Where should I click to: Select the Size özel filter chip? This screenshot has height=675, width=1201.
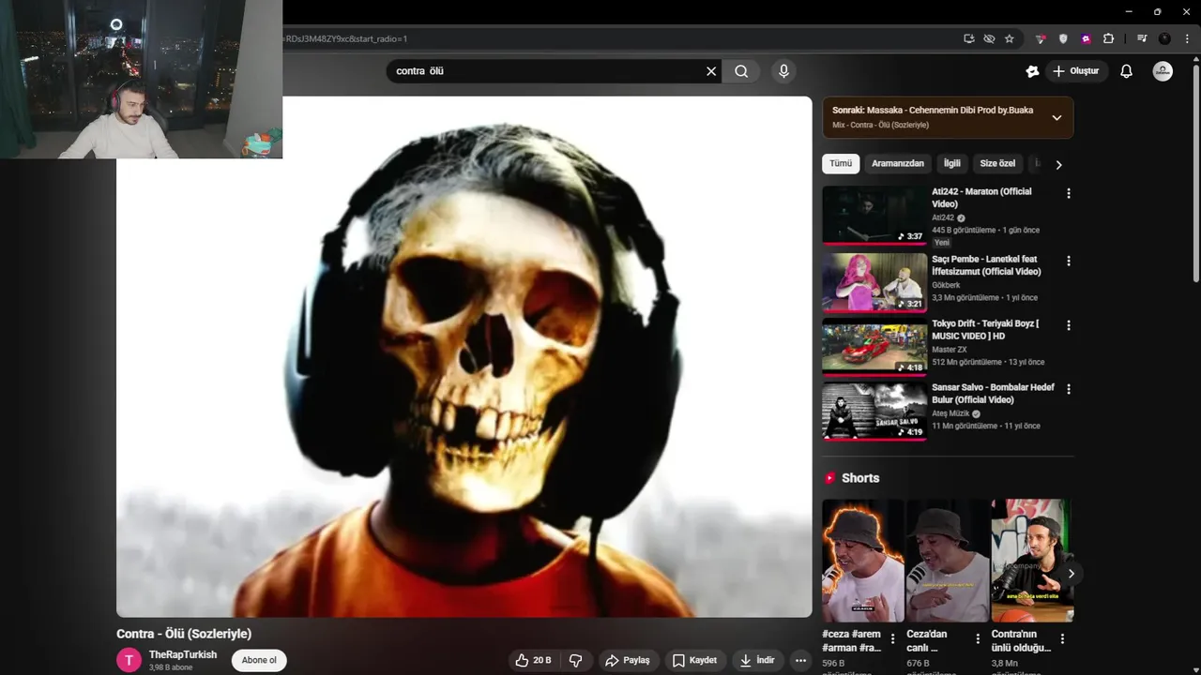point(997,163)
